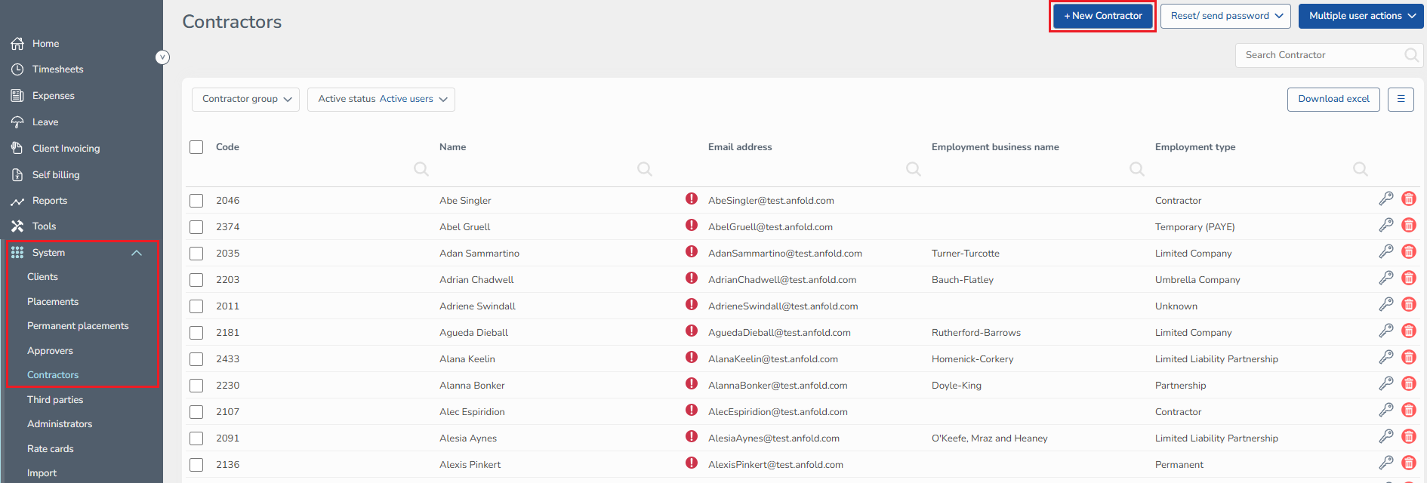This screenshot has height=483, width=1427.
Task: Check the box for contractor 2046
Action: [x=196, y=201]
